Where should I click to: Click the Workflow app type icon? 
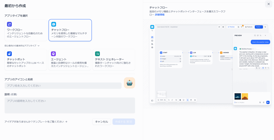click(x=9, y=24)
